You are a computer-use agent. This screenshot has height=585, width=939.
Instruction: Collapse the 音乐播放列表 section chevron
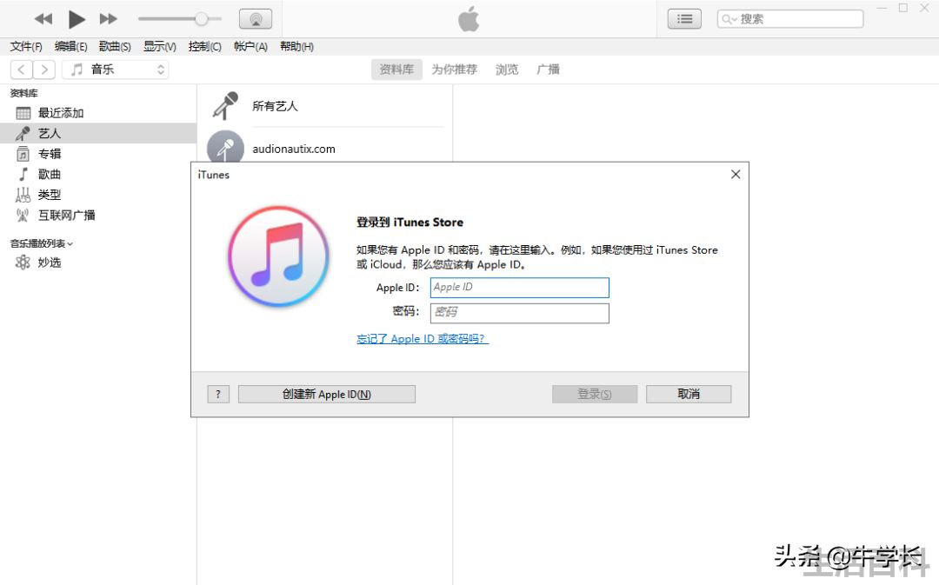pyautogui.click(x=70, y=244)
